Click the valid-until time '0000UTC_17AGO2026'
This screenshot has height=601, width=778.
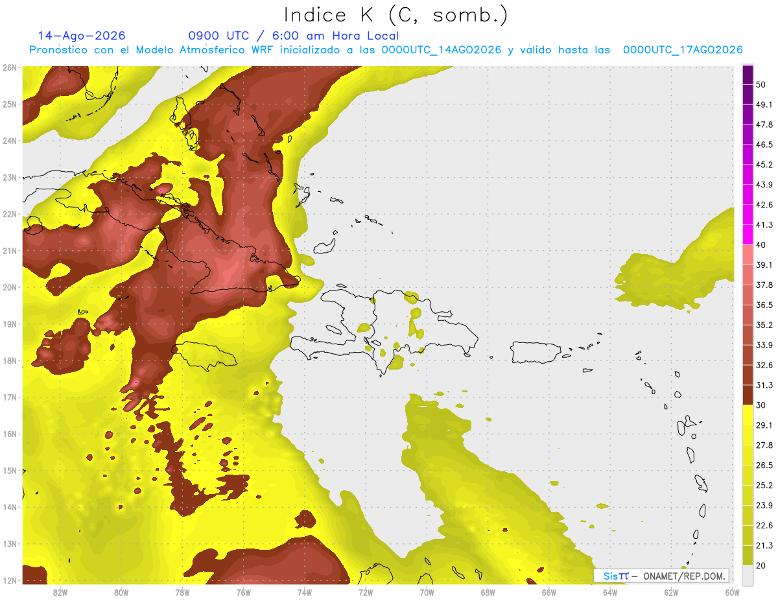[x=683, y=50]
